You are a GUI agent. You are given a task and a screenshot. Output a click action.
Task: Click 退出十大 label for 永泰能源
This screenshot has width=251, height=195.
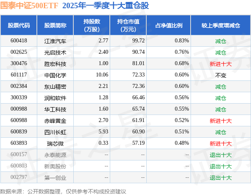(221, 155)
